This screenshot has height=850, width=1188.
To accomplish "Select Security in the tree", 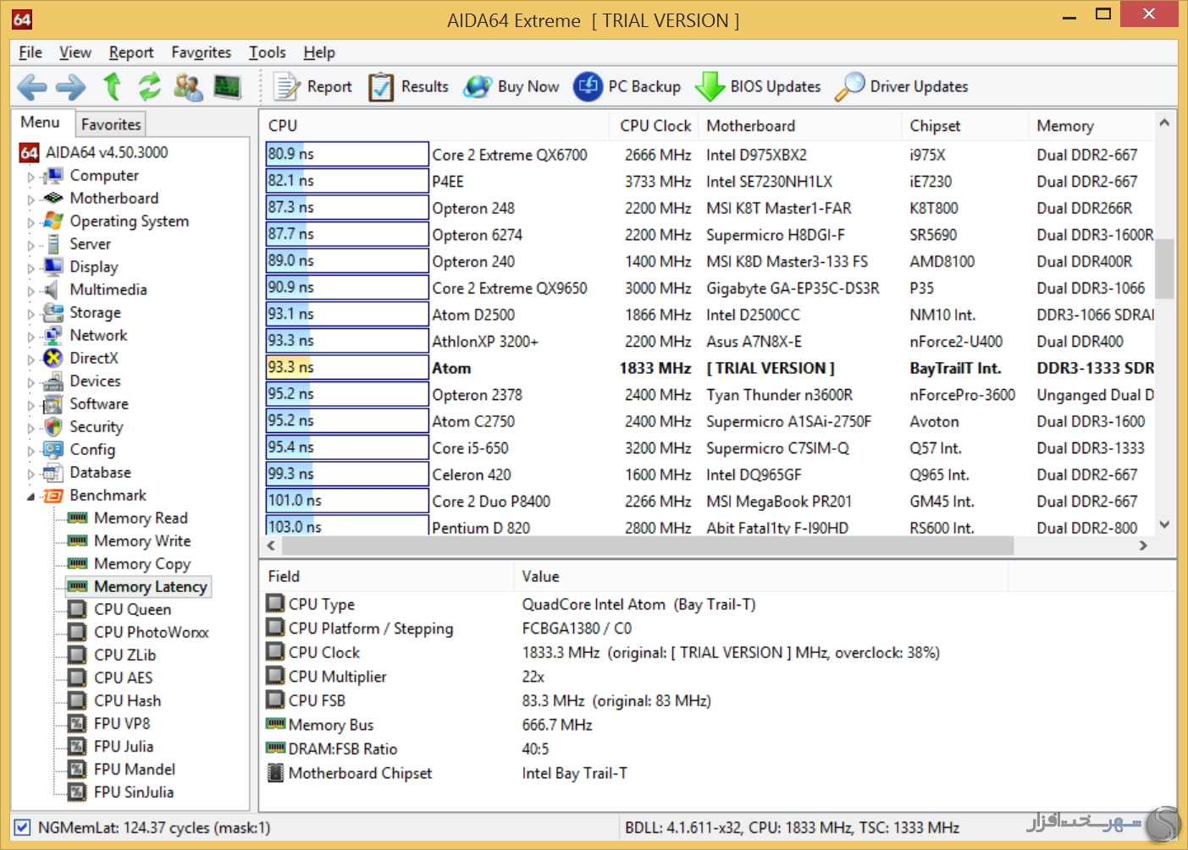I will click(x=96, y=426).
